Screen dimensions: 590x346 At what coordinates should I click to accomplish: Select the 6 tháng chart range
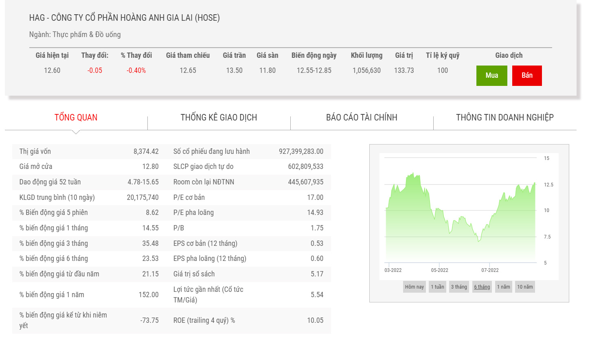pyautogui.click(x=482, y=287)
